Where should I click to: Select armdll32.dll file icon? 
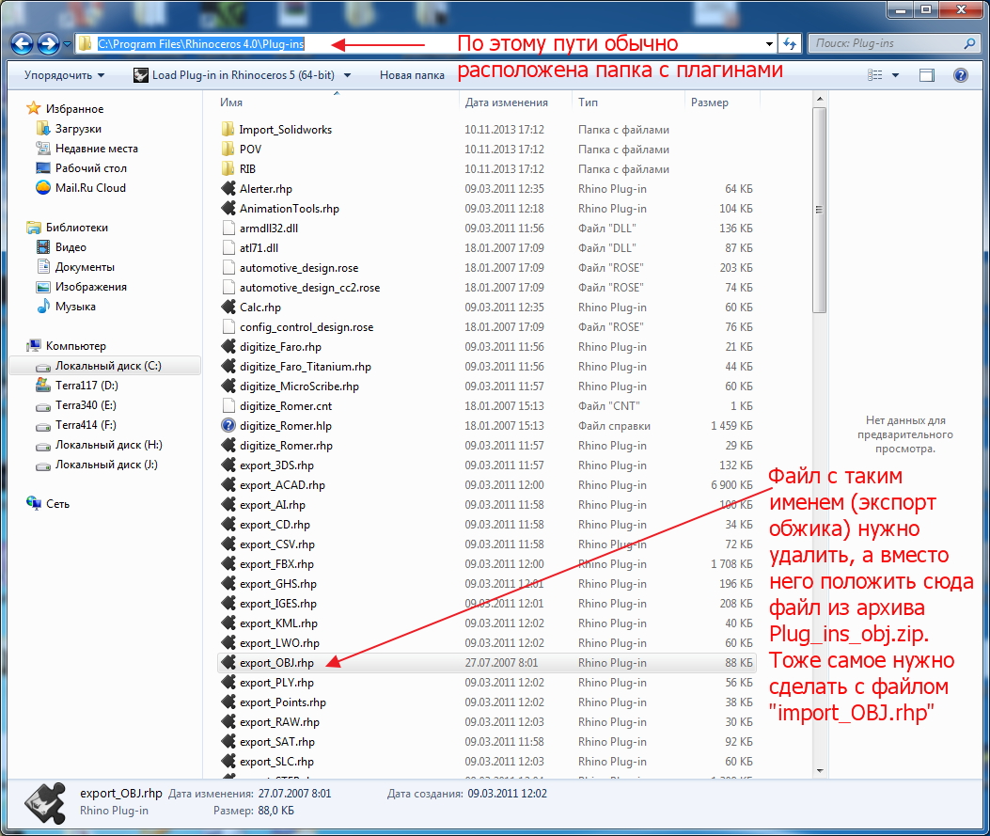[x=228, y=228]
